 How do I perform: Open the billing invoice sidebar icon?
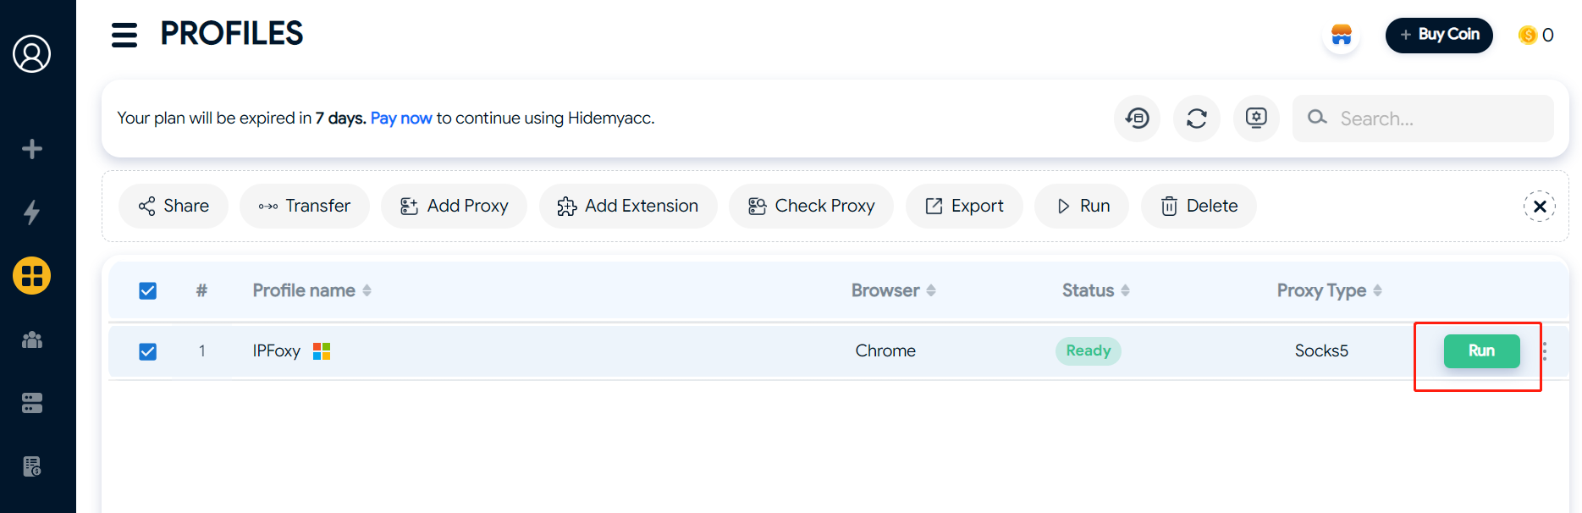(x=32, y=466)
